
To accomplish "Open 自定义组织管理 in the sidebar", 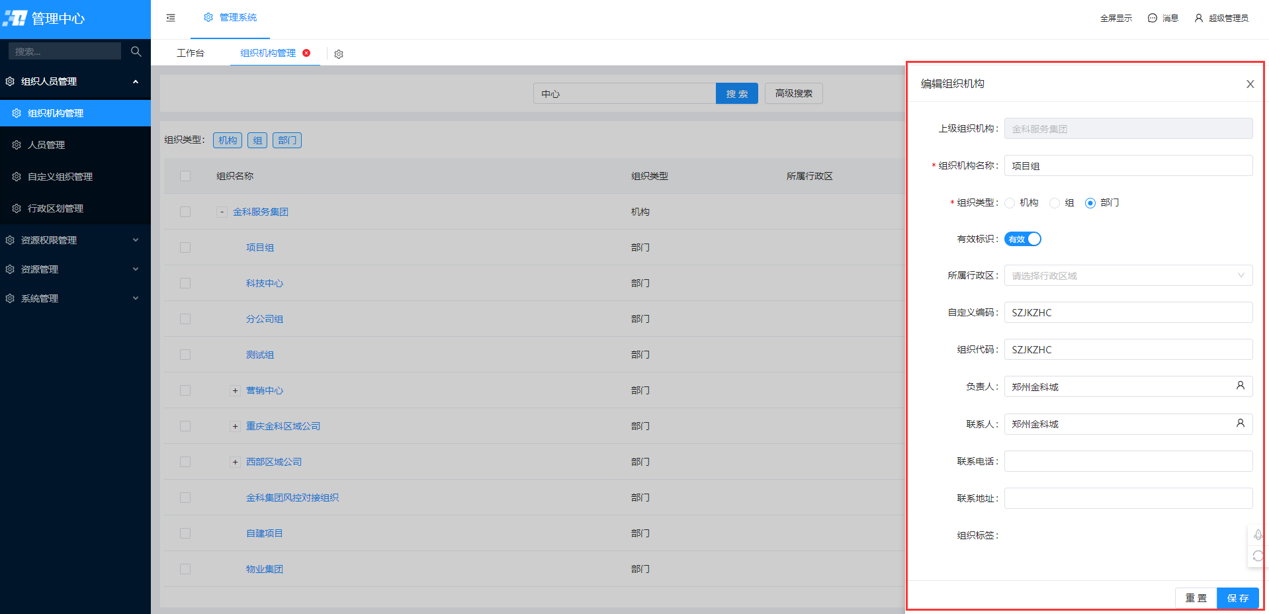I will pos(75,177).
